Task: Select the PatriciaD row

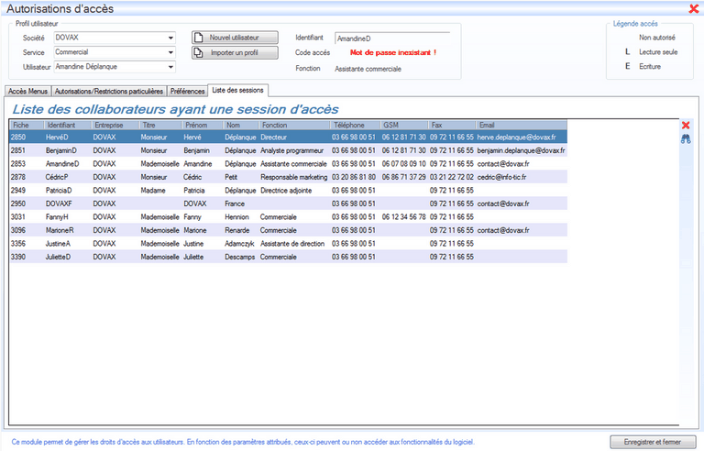Action: (288, 191)
